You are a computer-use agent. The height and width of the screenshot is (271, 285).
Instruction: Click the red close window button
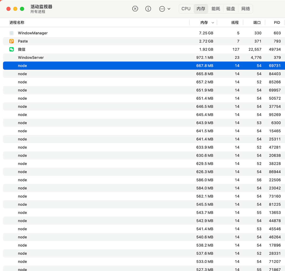(8, 9)
